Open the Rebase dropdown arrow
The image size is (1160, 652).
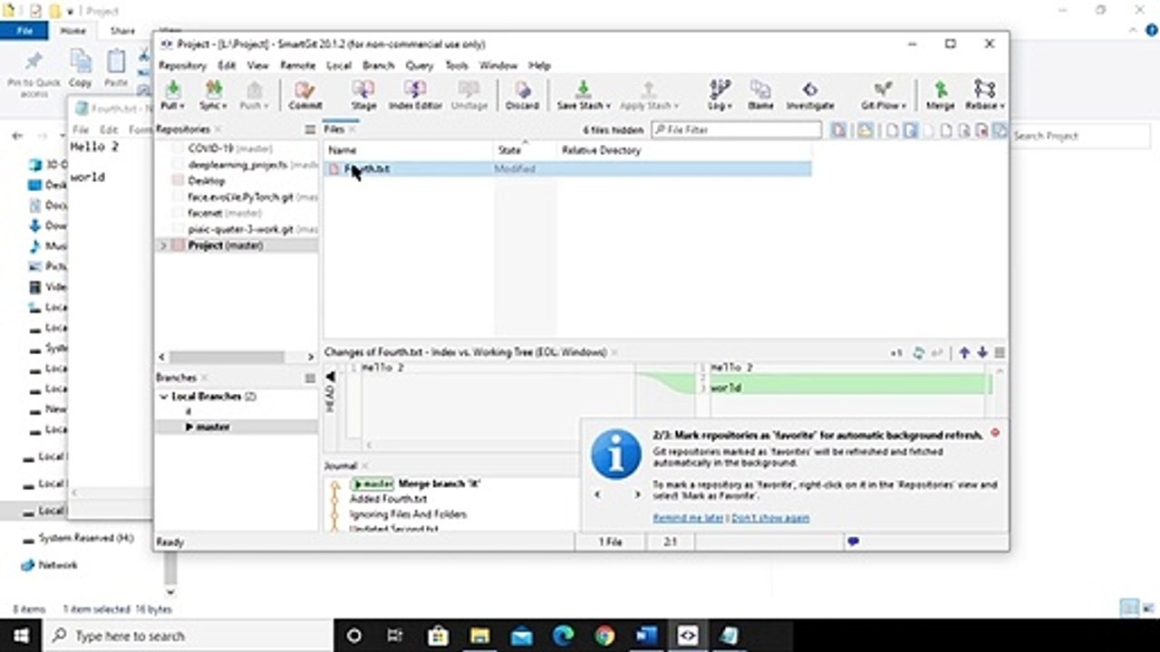coord(1001,106)
